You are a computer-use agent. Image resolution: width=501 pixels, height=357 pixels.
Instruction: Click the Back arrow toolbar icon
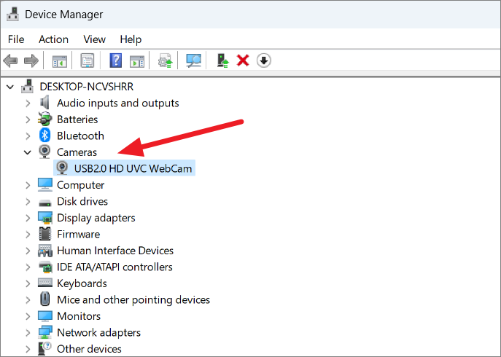[10, 60]
